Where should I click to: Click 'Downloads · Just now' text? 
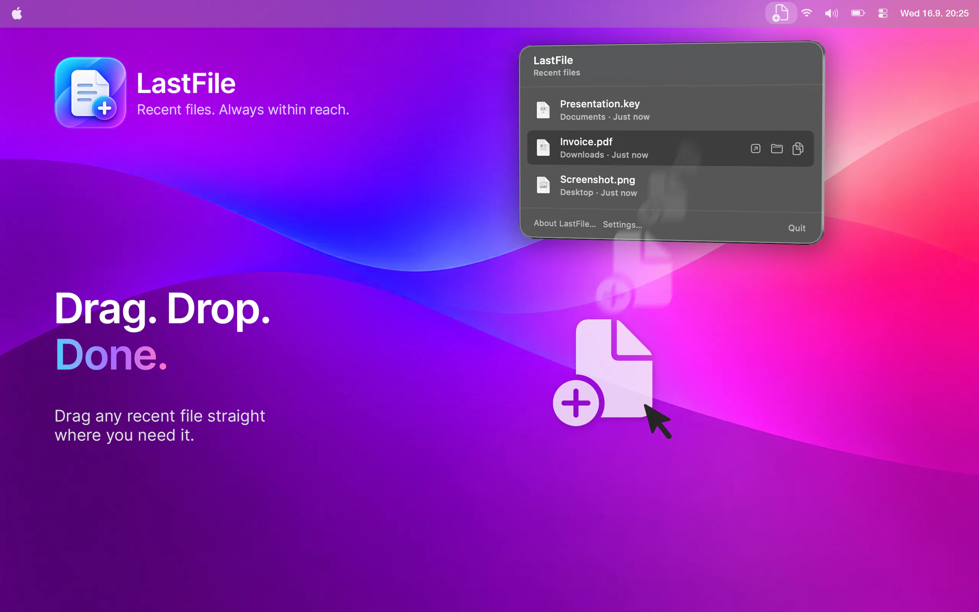click(x=604, y=155)
